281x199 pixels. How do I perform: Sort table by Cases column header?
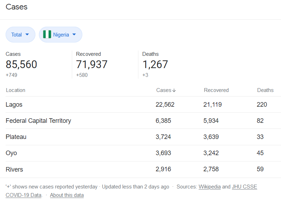(x=164, y=90)
